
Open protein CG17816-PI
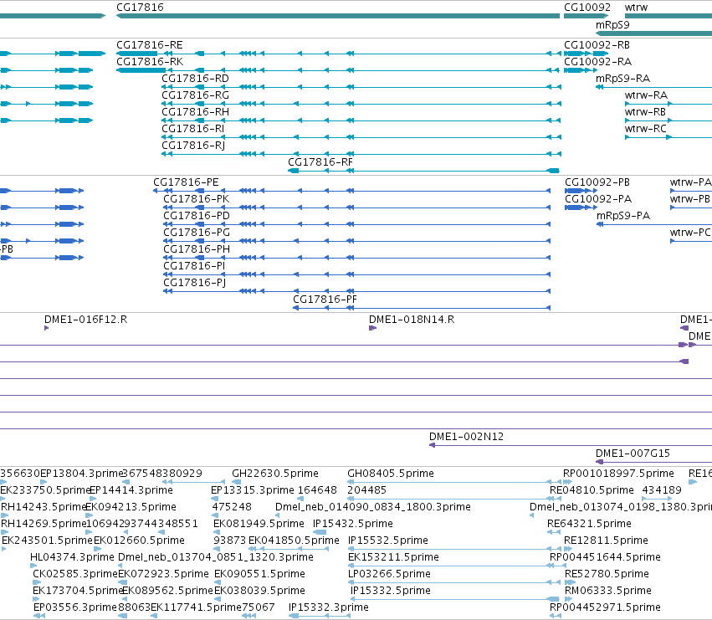pos(194,266)
